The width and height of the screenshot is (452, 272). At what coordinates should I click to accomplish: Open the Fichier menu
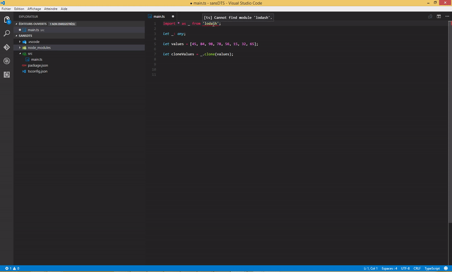click(x=6, y=9)
